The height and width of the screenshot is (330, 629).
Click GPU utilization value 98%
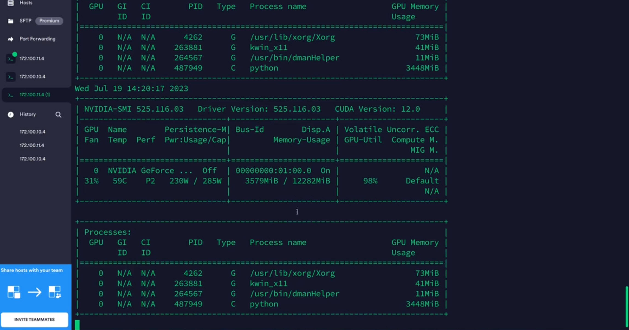pos(370,181)
